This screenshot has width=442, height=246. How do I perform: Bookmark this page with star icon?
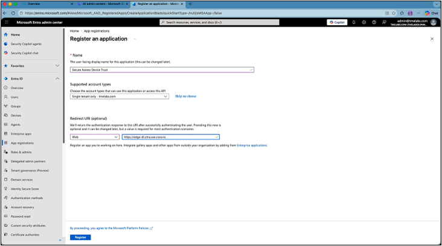[x=394, y=13]
